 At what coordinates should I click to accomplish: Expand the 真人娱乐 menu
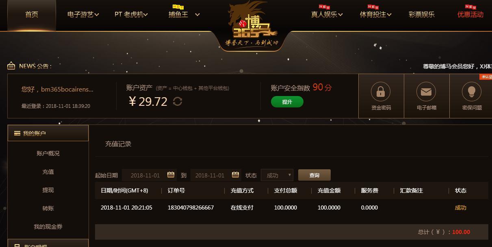327,15
